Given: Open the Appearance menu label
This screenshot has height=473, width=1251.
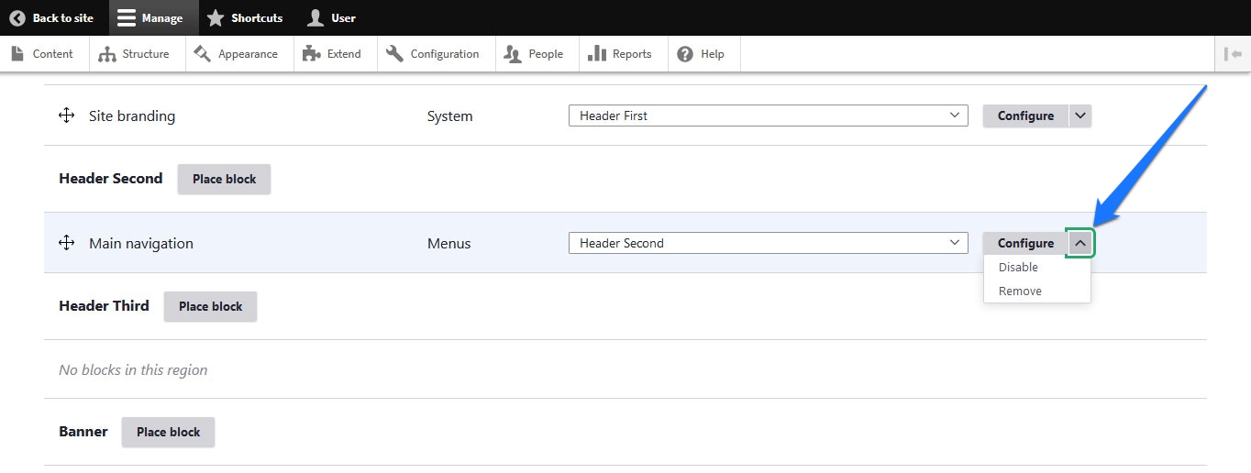Looking at the screenshot, I should tap(248, 54).
